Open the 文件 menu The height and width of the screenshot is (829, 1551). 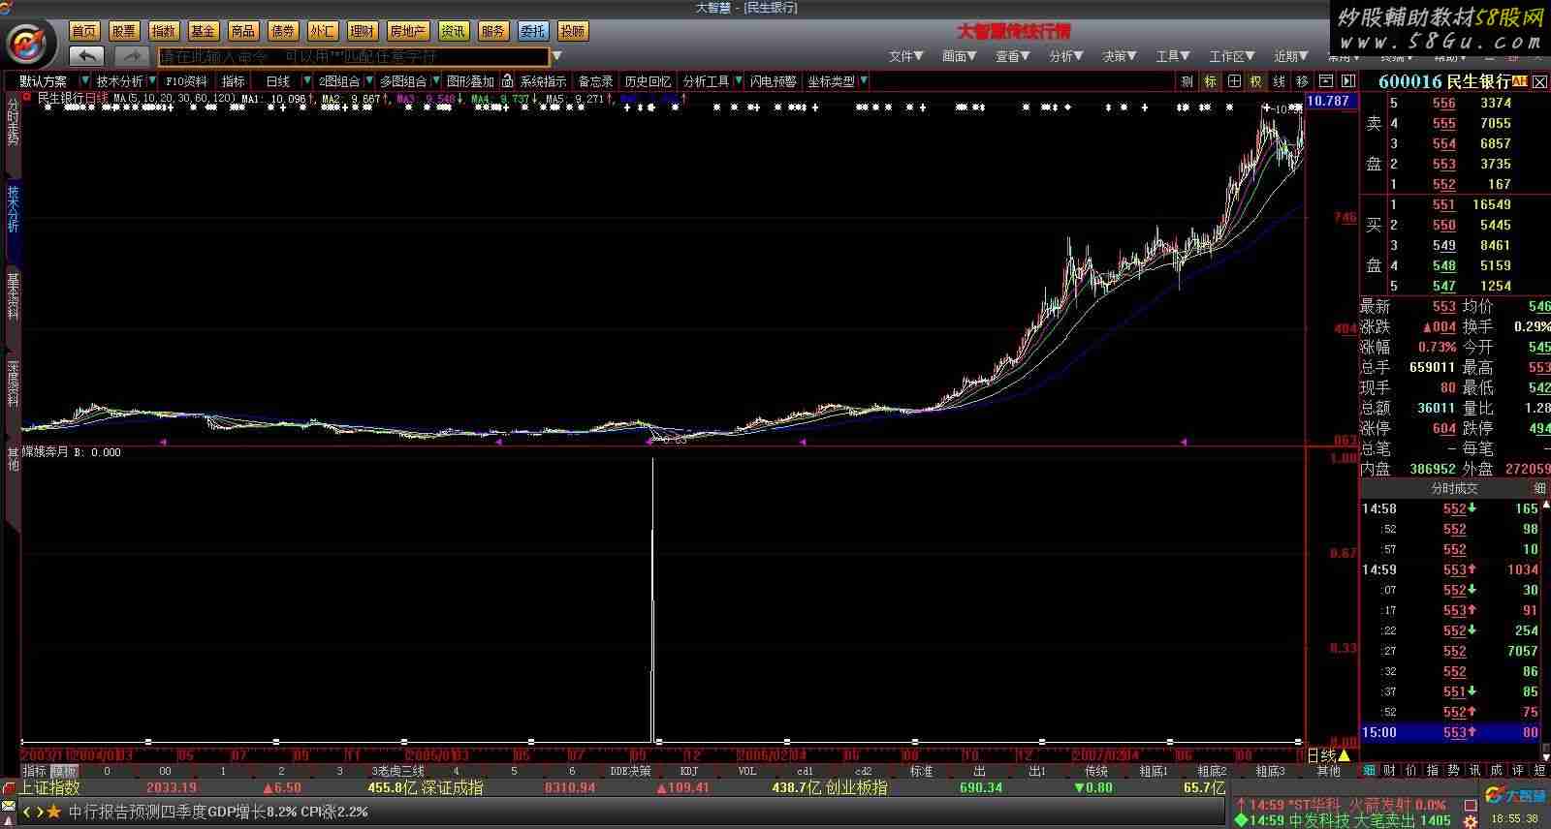point(905,57)
